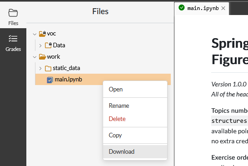Switch to the main.ipynb tab
Image resolution: width=248 pixels, height=166 pixels.
click(x=203, y=8)
